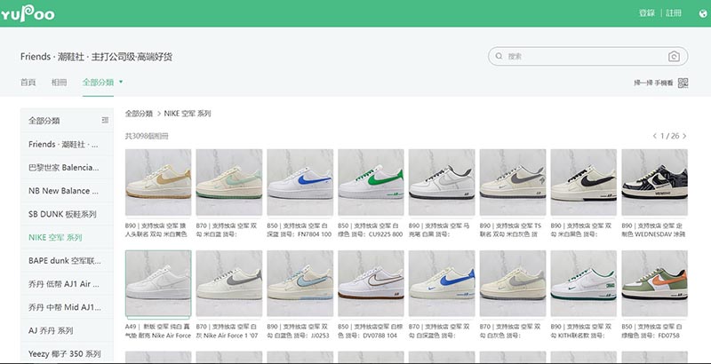Click the QR code icon
The image size is (711, 364).
point(683,83)
